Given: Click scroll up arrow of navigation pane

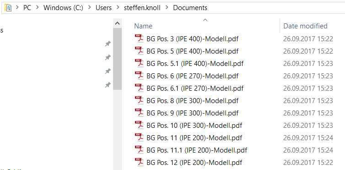Looking at the screenshot, I should click(x=118, y=23).
